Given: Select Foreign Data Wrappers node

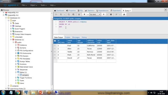Looking at the screenshot, I should [x=23, y=34].
